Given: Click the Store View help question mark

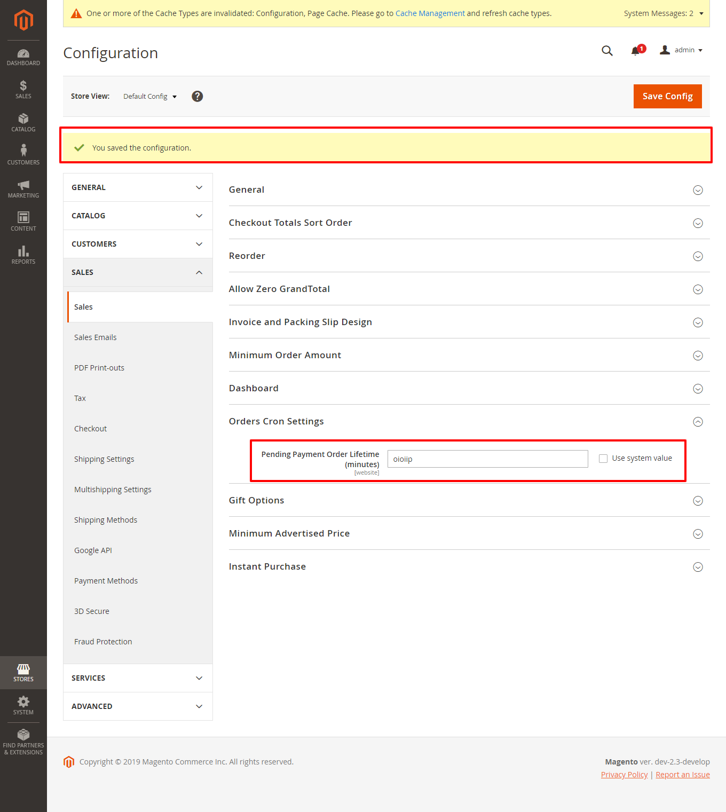Looking at the screenshot, I should (x=197, y=96).
